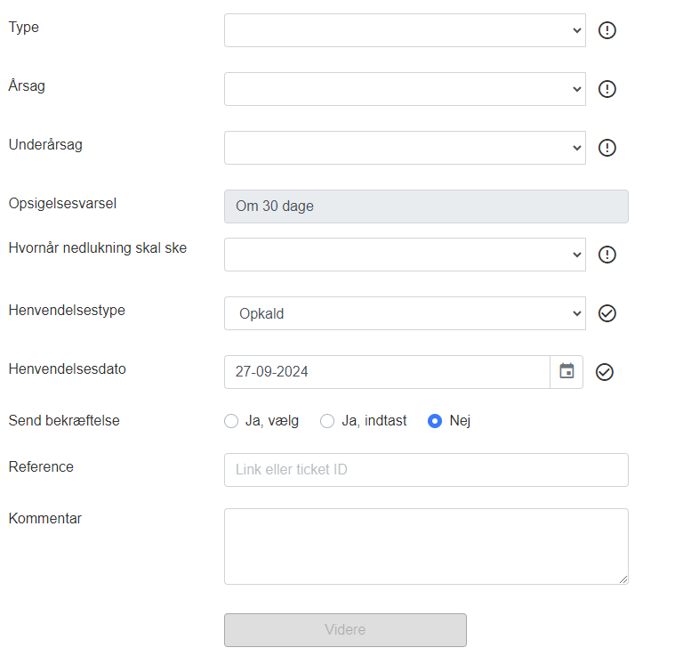Select the "Ja, indtast" radio option
Screen dimensions: 675x672
point(327,421)
